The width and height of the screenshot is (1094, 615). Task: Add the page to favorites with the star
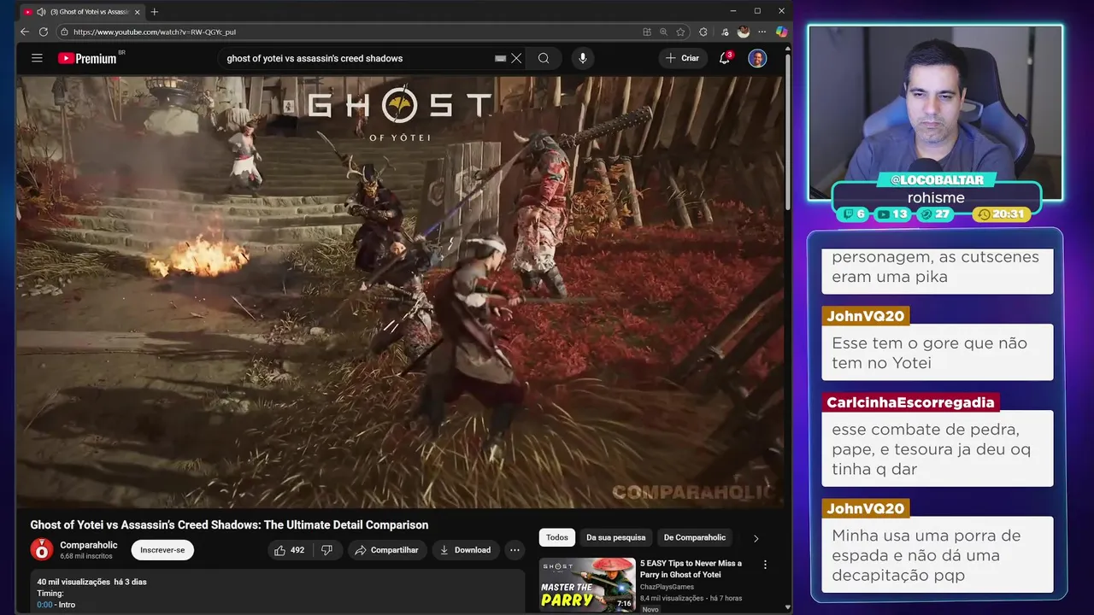click(x=680, y=32)
